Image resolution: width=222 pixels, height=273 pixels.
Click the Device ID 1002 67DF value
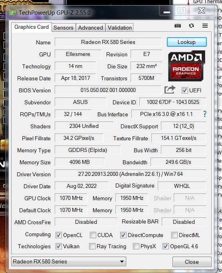click(173, 102)
